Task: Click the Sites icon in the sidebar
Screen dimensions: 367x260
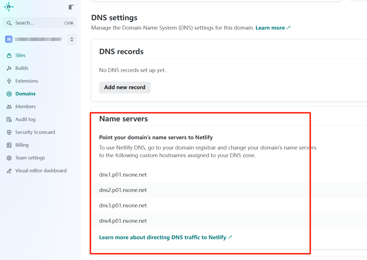Action: click(x=9, y=55)
